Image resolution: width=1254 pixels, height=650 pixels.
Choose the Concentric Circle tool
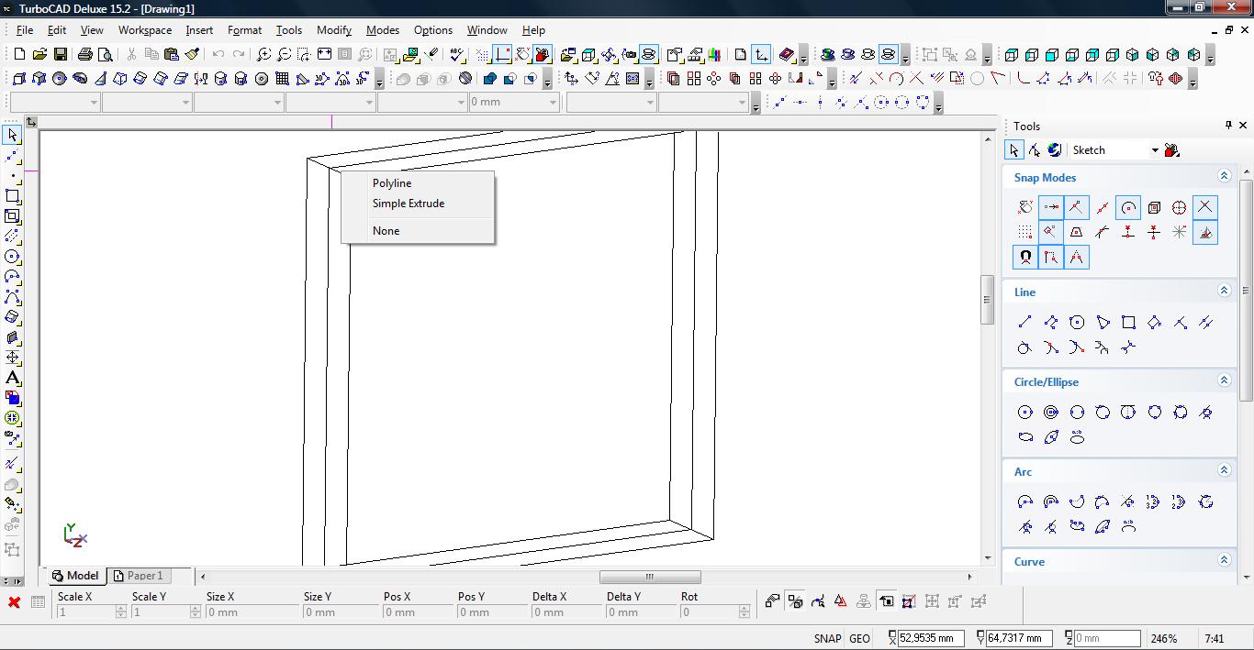pyautogui.click(x=1051, y=413)
